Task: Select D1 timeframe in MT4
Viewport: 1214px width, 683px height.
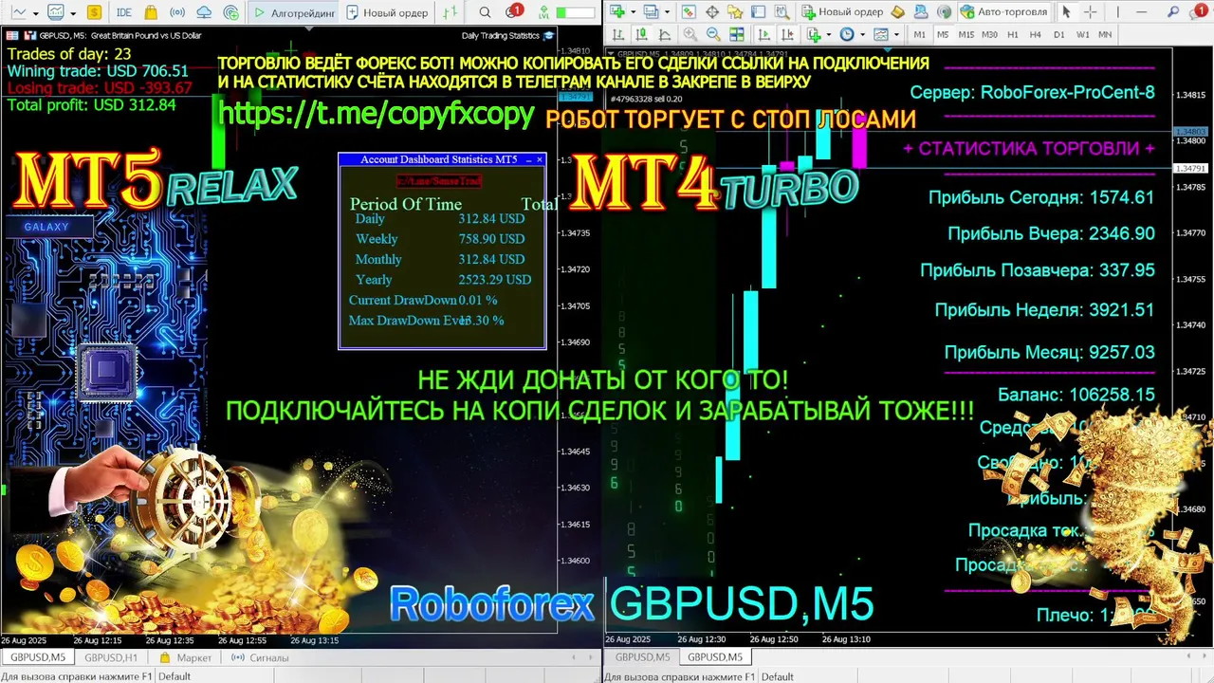Action: click(x=1058, y=34)
